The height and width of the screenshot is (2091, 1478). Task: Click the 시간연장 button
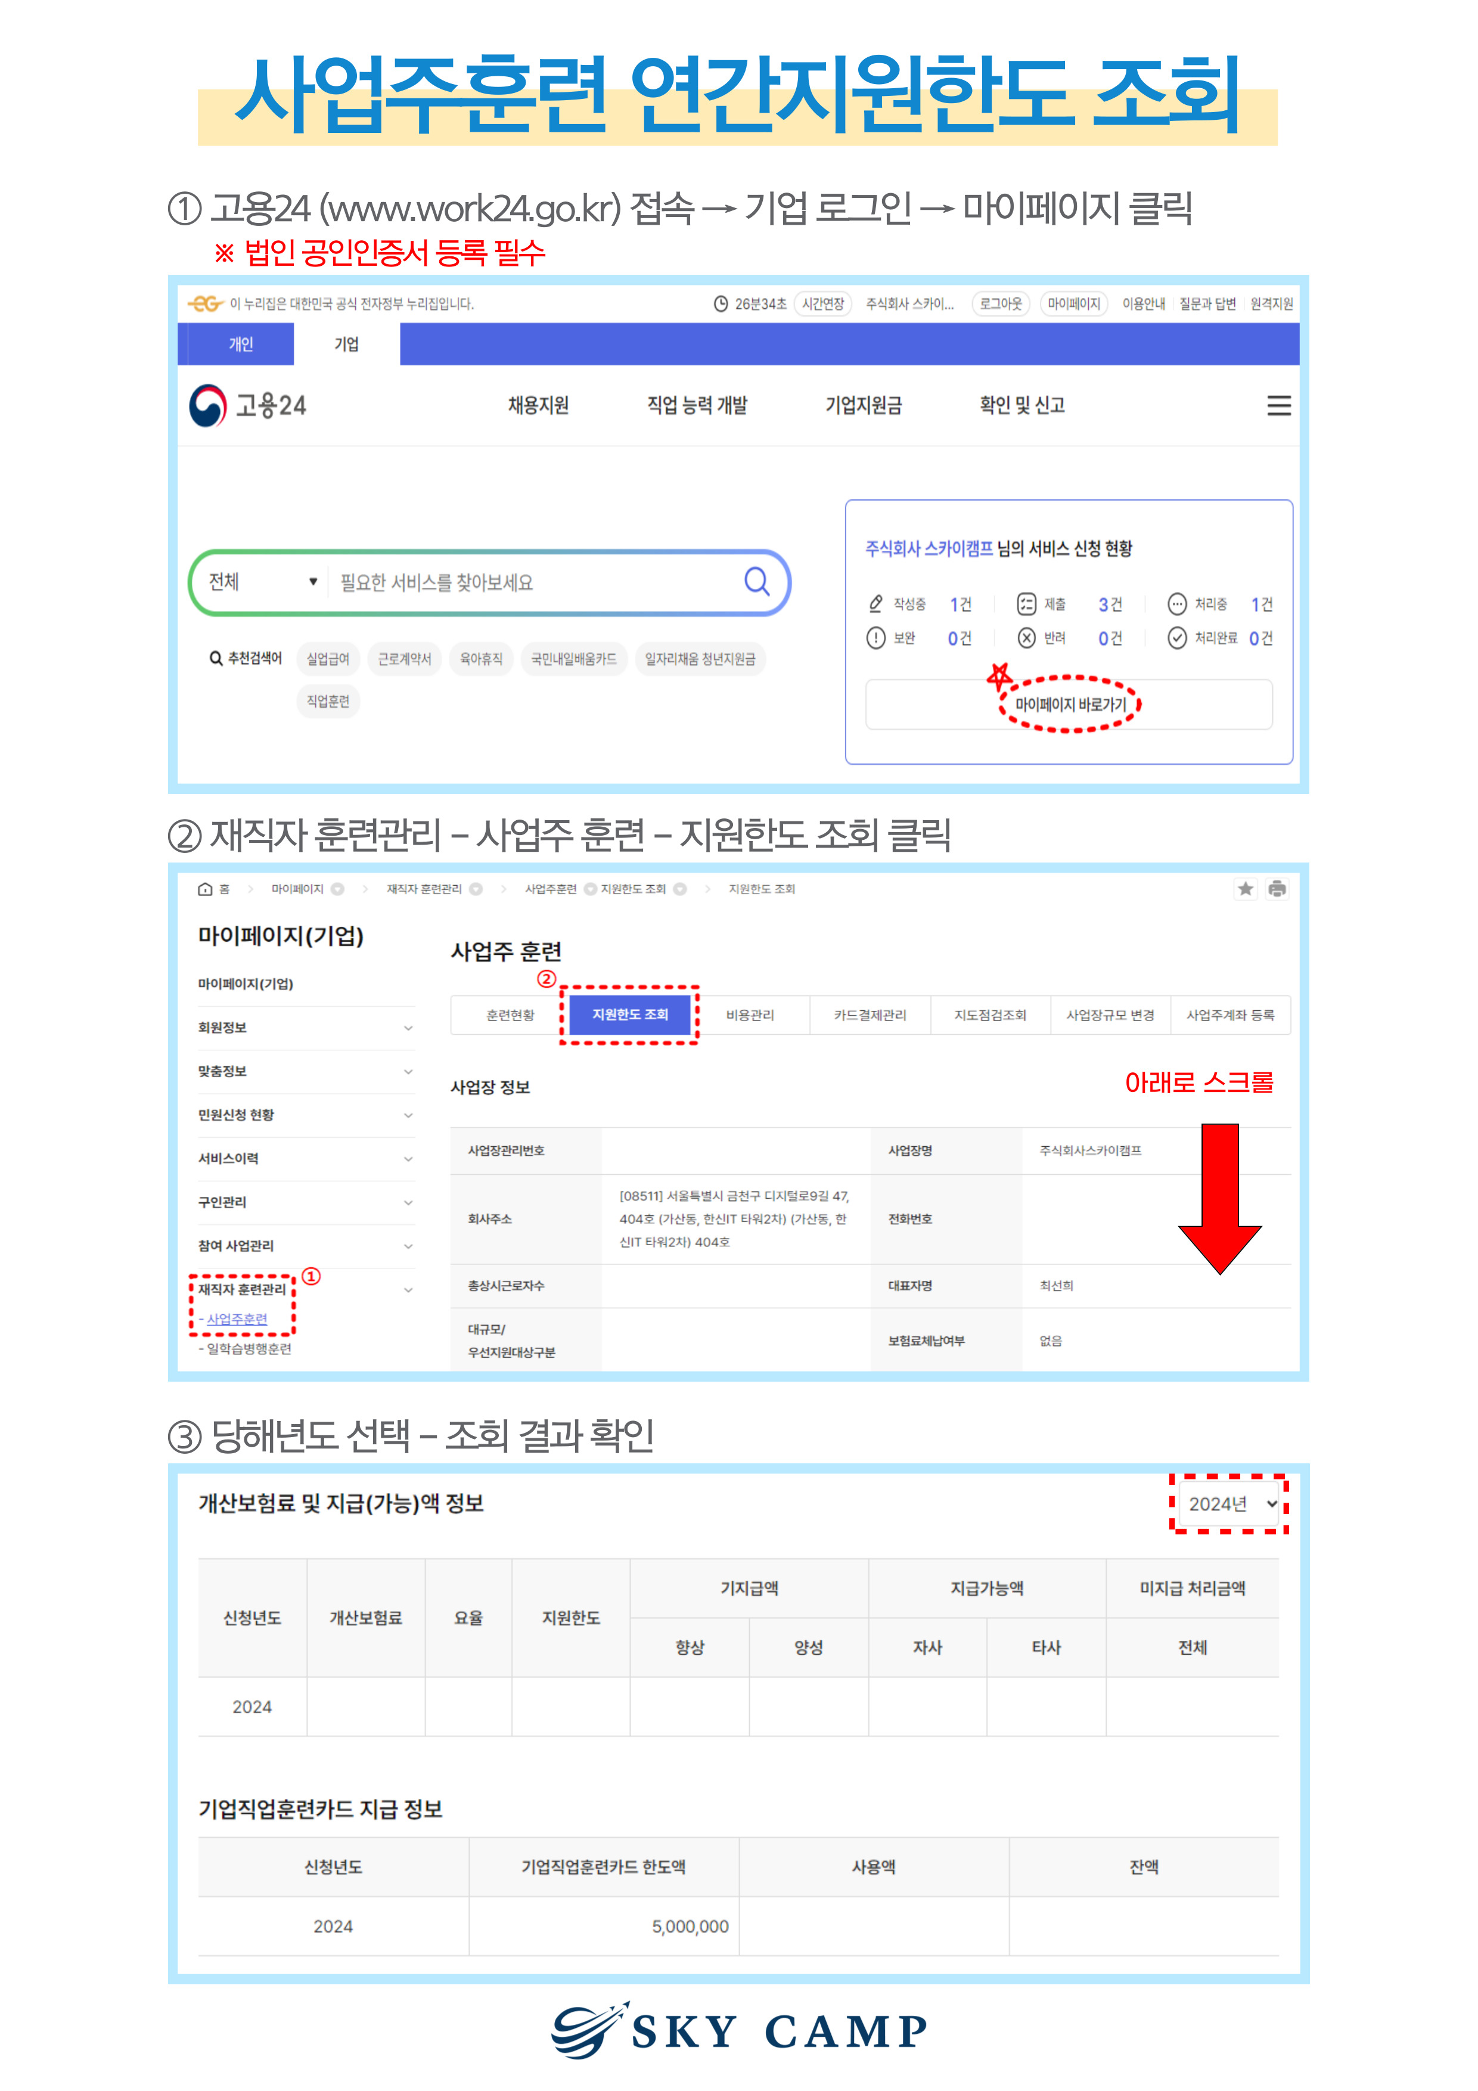[822, 303]
